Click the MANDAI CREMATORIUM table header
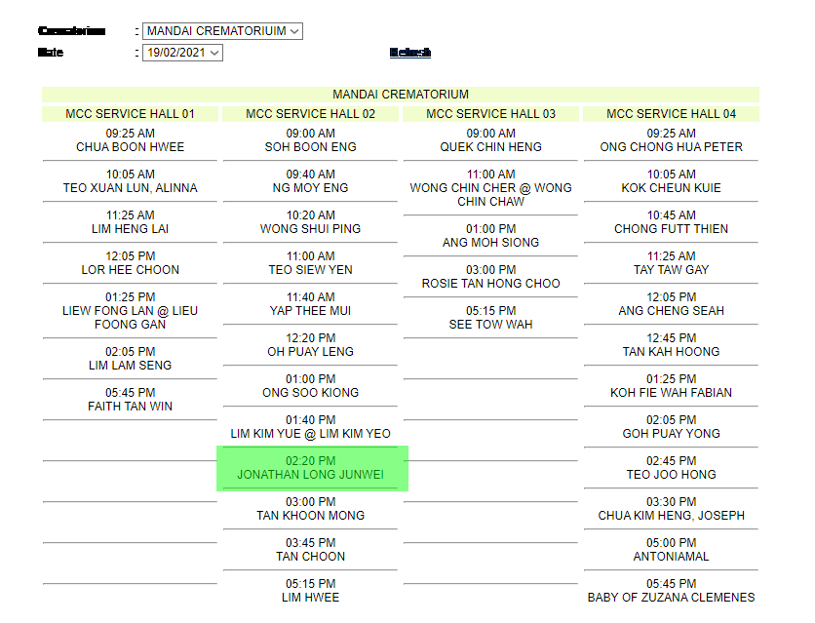 tap(401, 94)
